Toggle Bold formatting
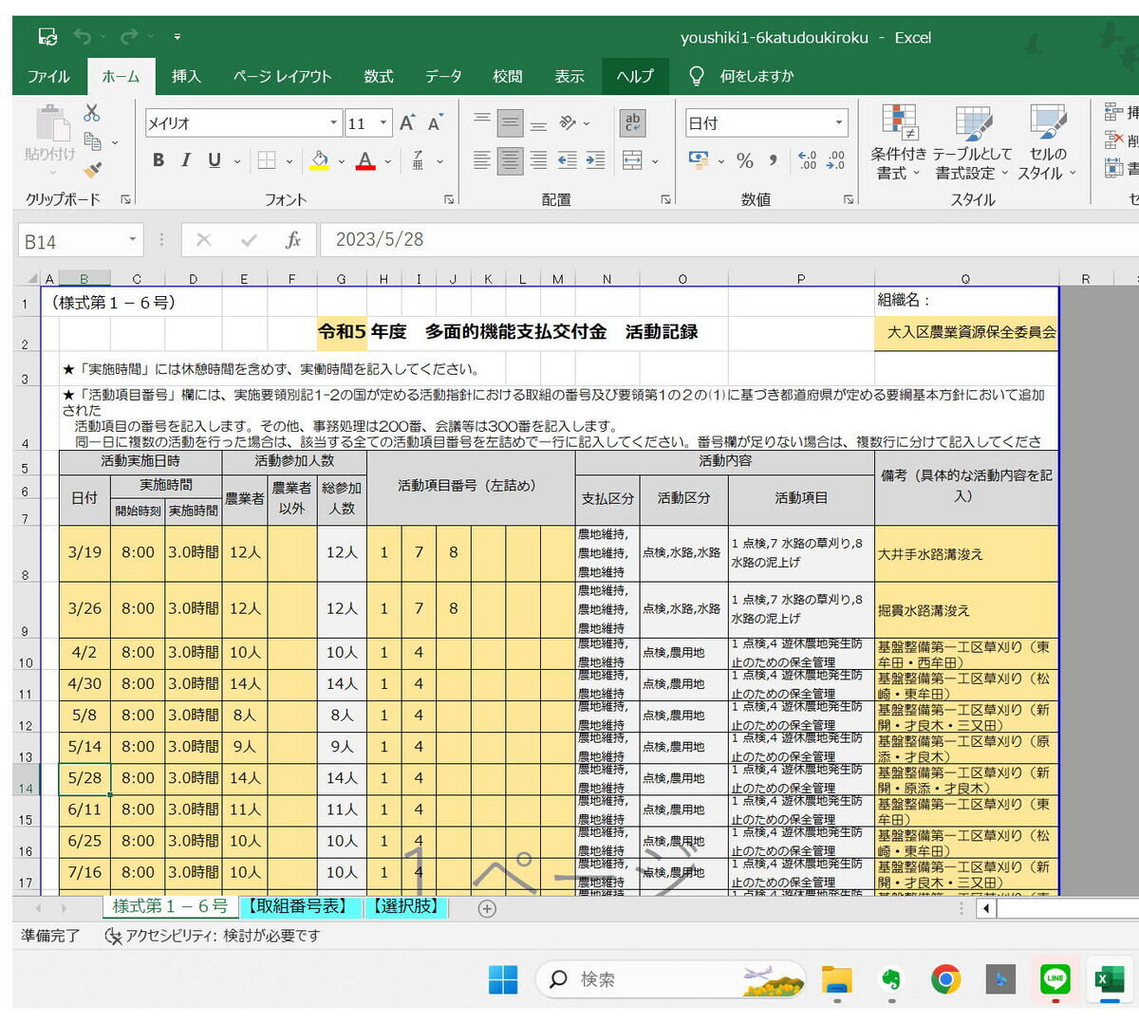The image size is (1139, 1023). click(x=159, y=160)
